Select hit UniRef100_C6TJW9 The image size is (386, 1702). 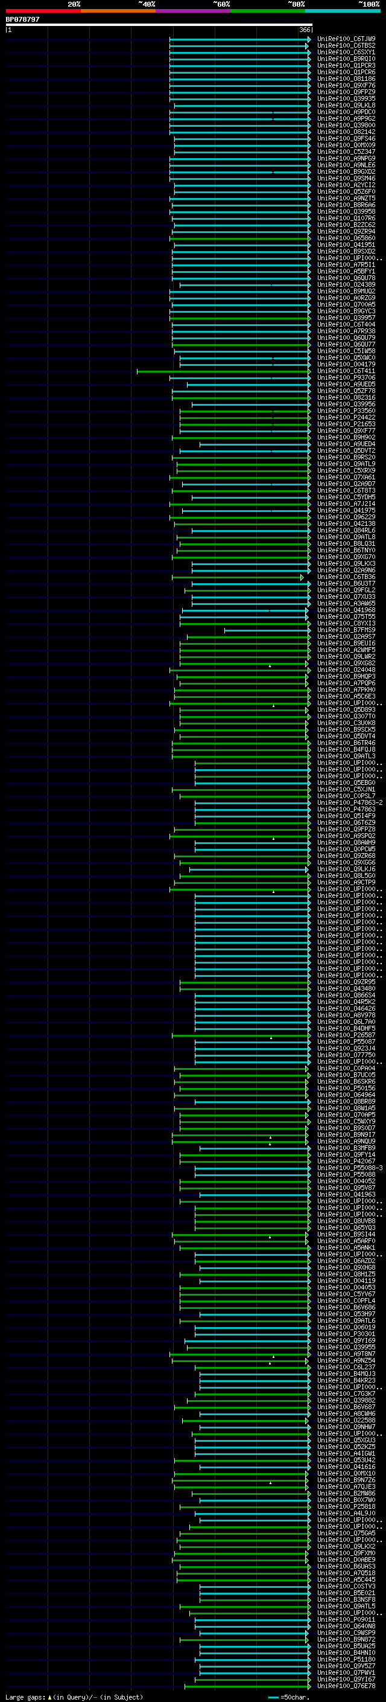[x=346, y=39]
